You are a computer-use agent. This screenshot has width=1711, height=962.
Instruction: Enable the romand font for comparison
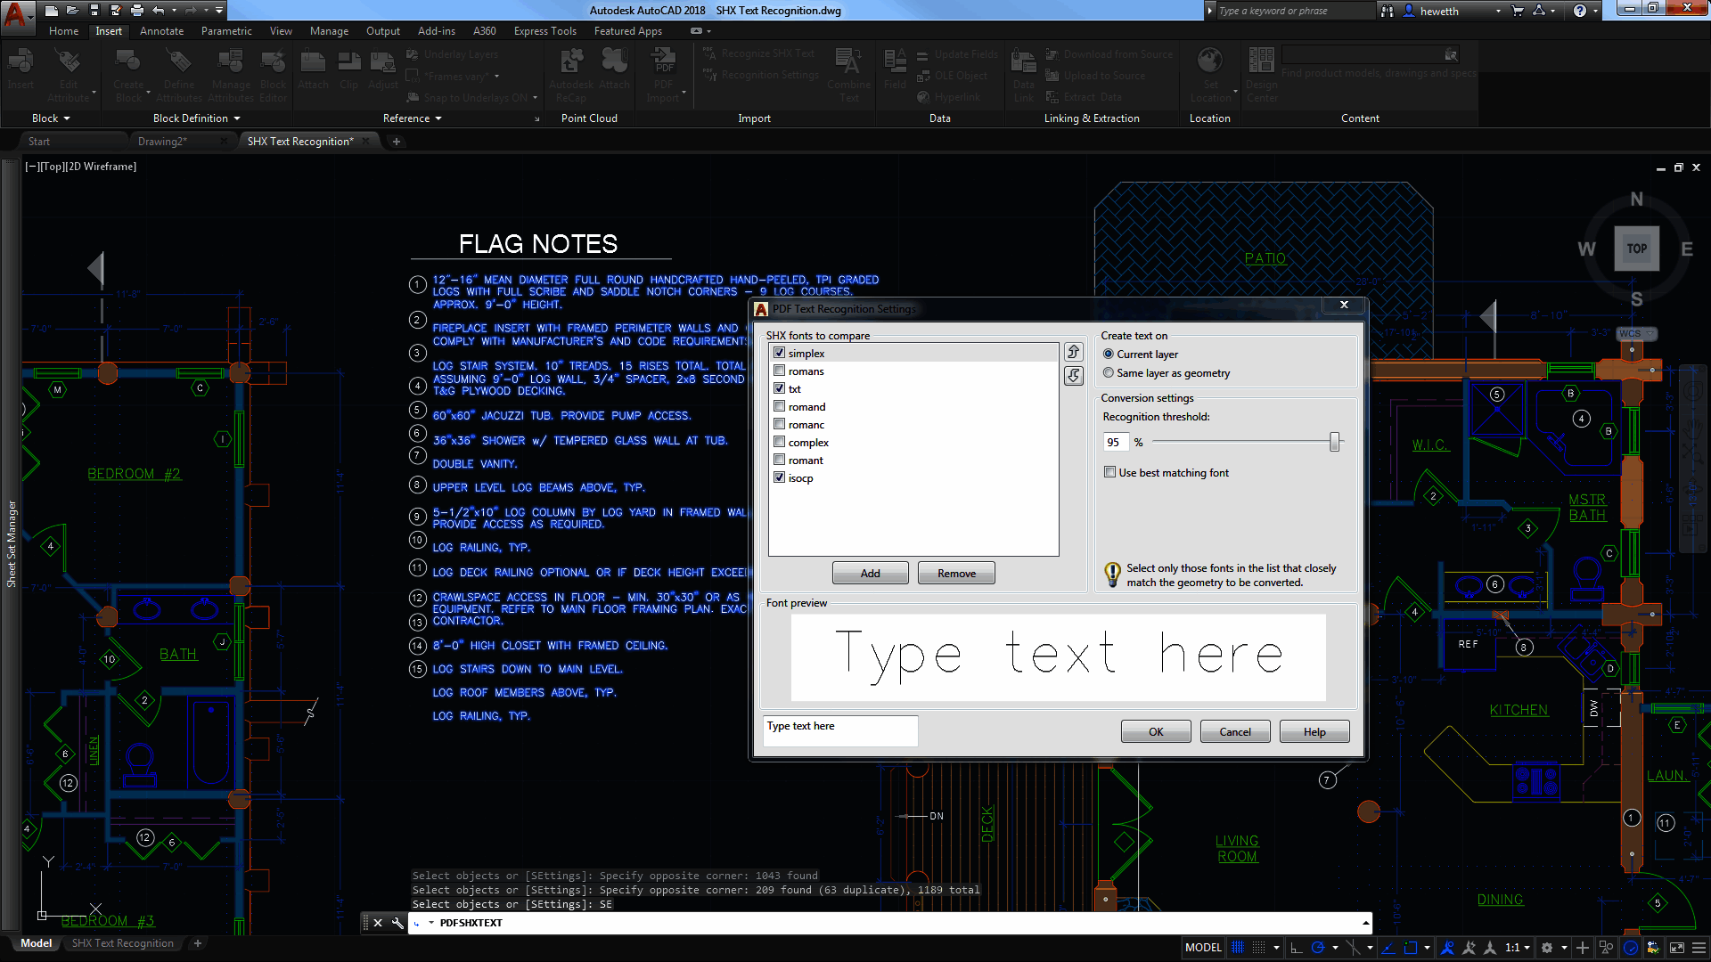779,406
